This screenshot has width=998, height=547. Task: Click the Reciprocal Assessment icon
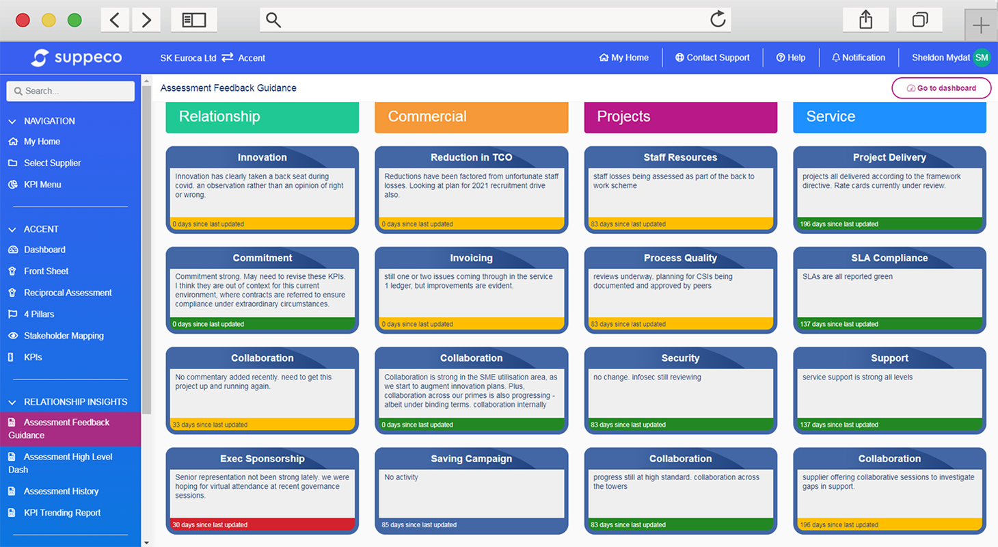12,293
